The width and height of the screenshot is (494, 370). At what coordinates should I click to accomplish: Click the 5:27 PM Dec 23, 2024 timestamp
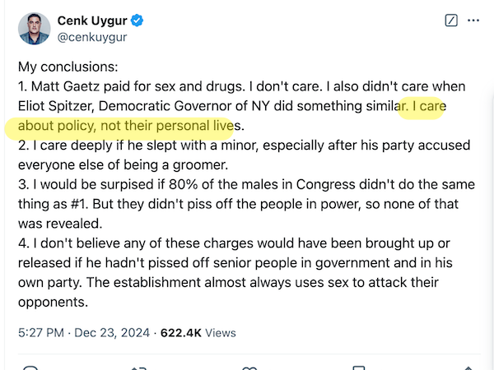pos(84,332)
